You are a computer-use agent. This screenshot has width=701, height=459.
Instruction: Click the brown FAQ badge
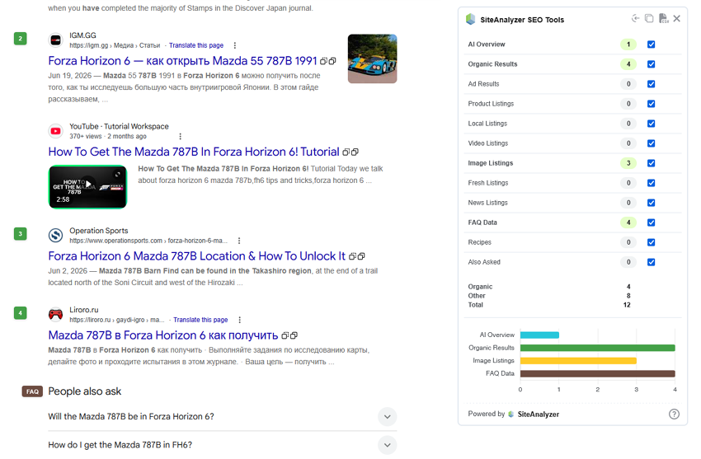coord(32,391)
